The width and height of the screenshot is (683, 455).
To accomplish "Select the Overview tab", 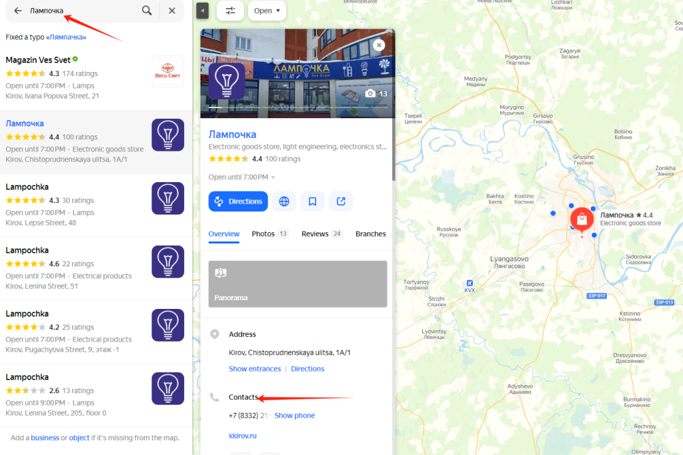I will point(224,234).
